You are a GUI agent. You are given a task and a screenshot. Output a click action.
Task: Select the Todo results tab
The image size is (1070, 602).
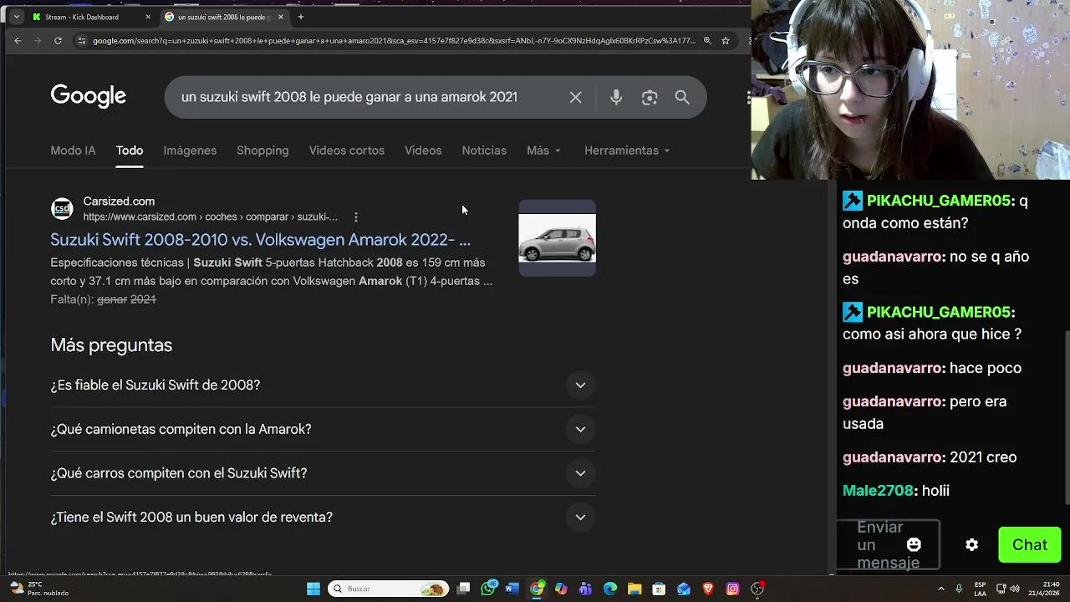point(130,150)
